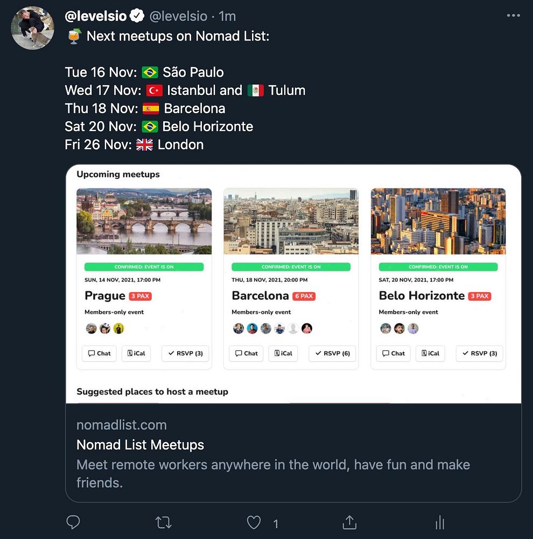533x539 pixels.
Task: Click the first attendee avatar under Barcelona
Action: [239, 328]
